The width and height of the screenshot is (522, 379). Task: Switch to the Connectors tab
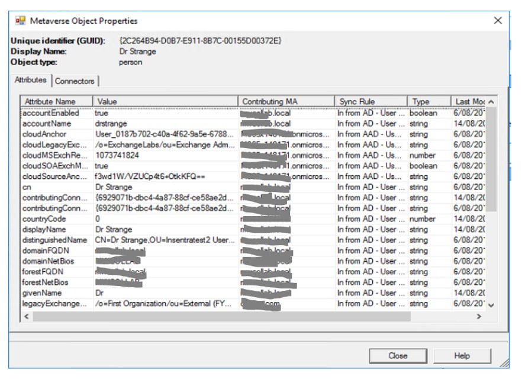point(75,81)
